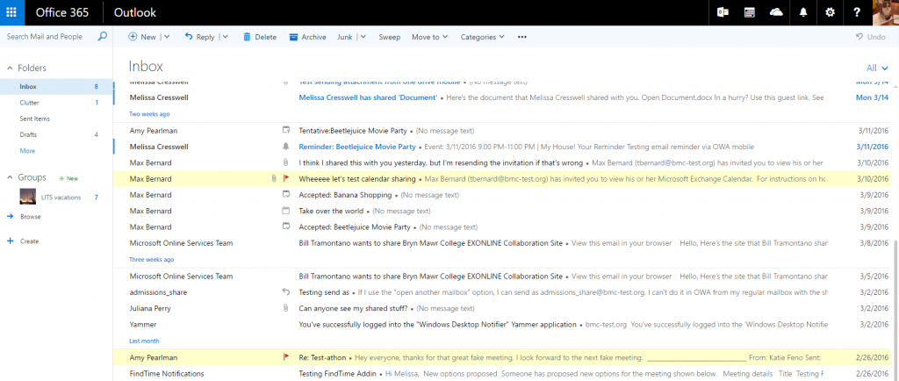Open Yammer Windows Desktop Notifier email
The width and height of the screenshot is (899, 381).
tap(503, 324)
